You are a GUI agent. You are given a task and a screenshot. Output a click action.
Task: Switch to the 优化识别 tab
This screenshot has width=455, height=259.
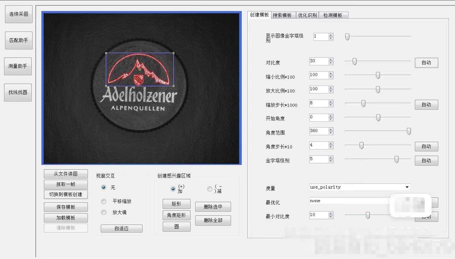click(307, 15)
